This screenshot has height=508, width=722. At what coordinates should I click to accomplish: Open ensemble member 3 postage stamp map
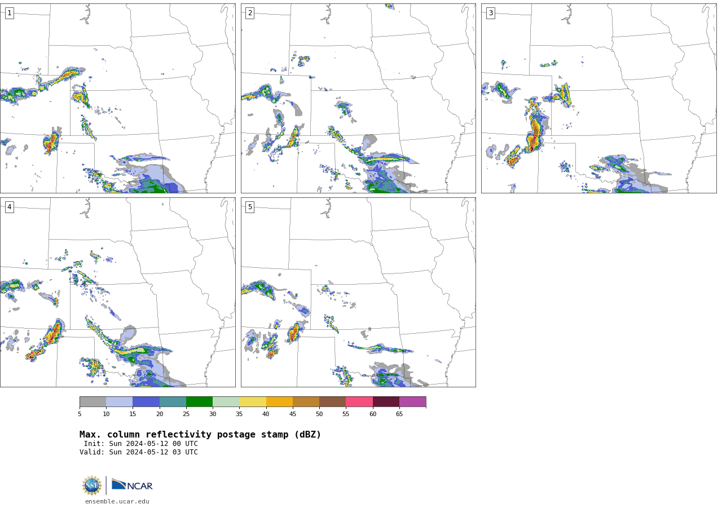[598, 98]
